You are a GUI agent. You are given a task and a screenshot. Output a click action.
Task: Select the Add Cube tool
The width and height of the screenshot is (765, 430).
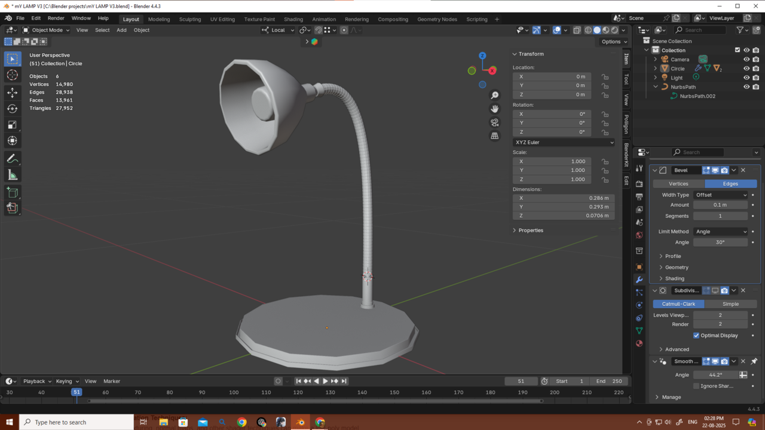[x=13, y=192]
